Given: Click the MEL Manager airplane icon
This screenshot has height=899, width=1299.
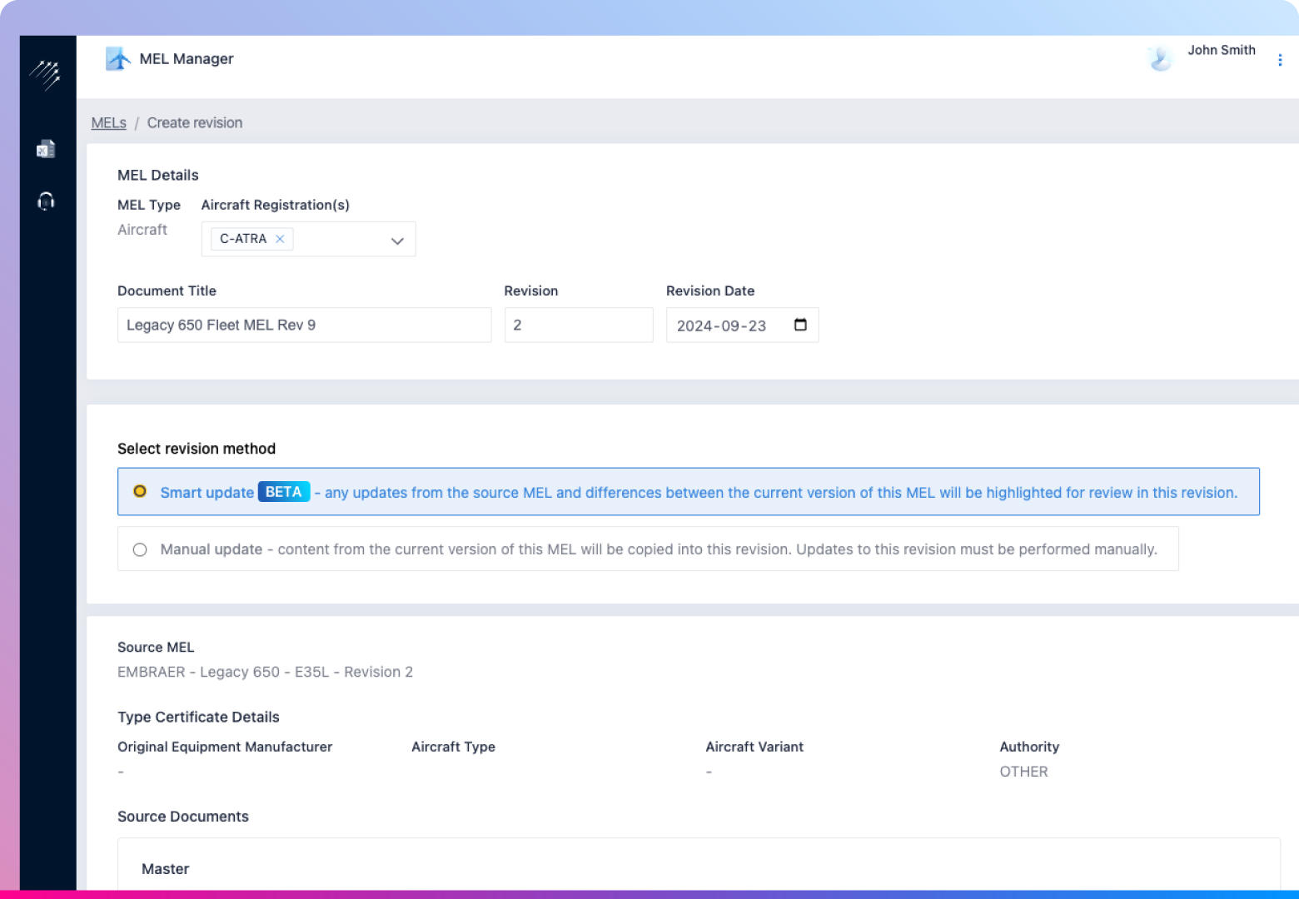Looking at the screenshot, I should point(118,59).
